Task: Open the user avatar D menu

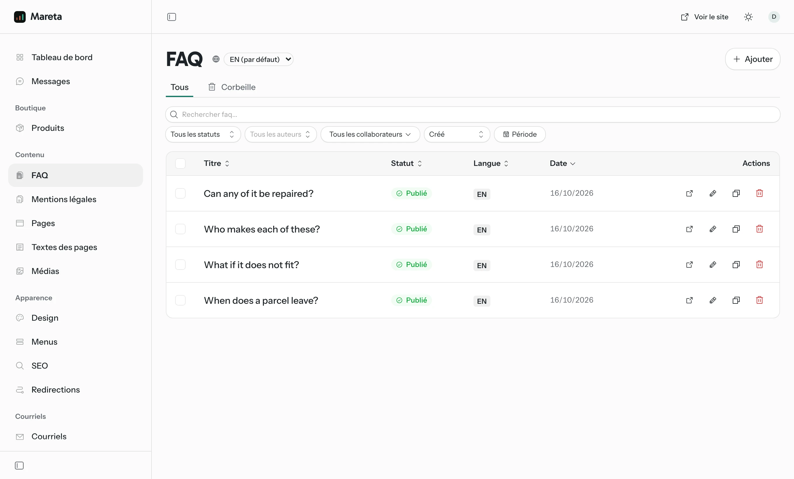Action: [774, 17]
